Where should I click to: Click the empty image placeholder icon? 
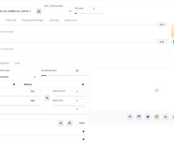[157, 90]
